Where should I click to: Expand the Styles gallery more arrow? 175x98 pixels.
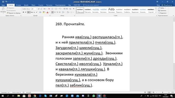pos(156,13)
